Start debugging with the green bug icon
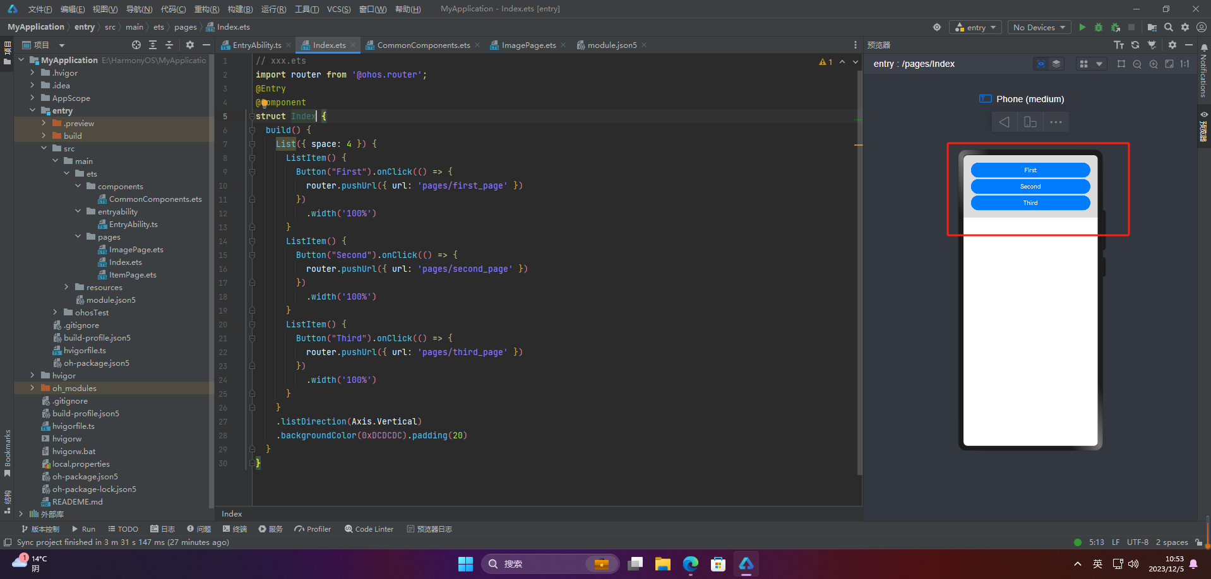This screenshot has width=1211, height=579. click(1099, 27)
